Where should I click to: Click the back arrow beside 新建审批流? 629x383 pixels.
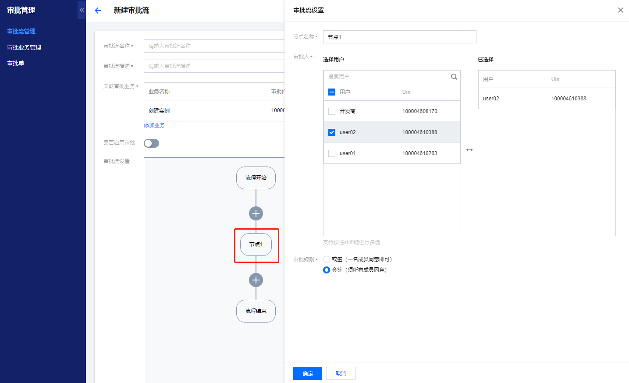[98, 11]
